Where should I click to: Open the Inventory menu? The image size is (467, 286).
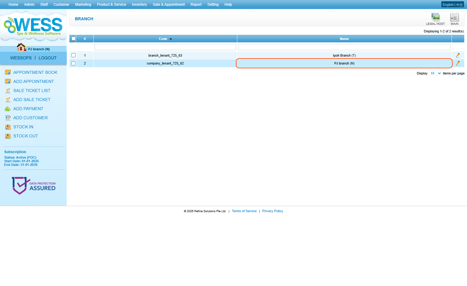[139, 5]
